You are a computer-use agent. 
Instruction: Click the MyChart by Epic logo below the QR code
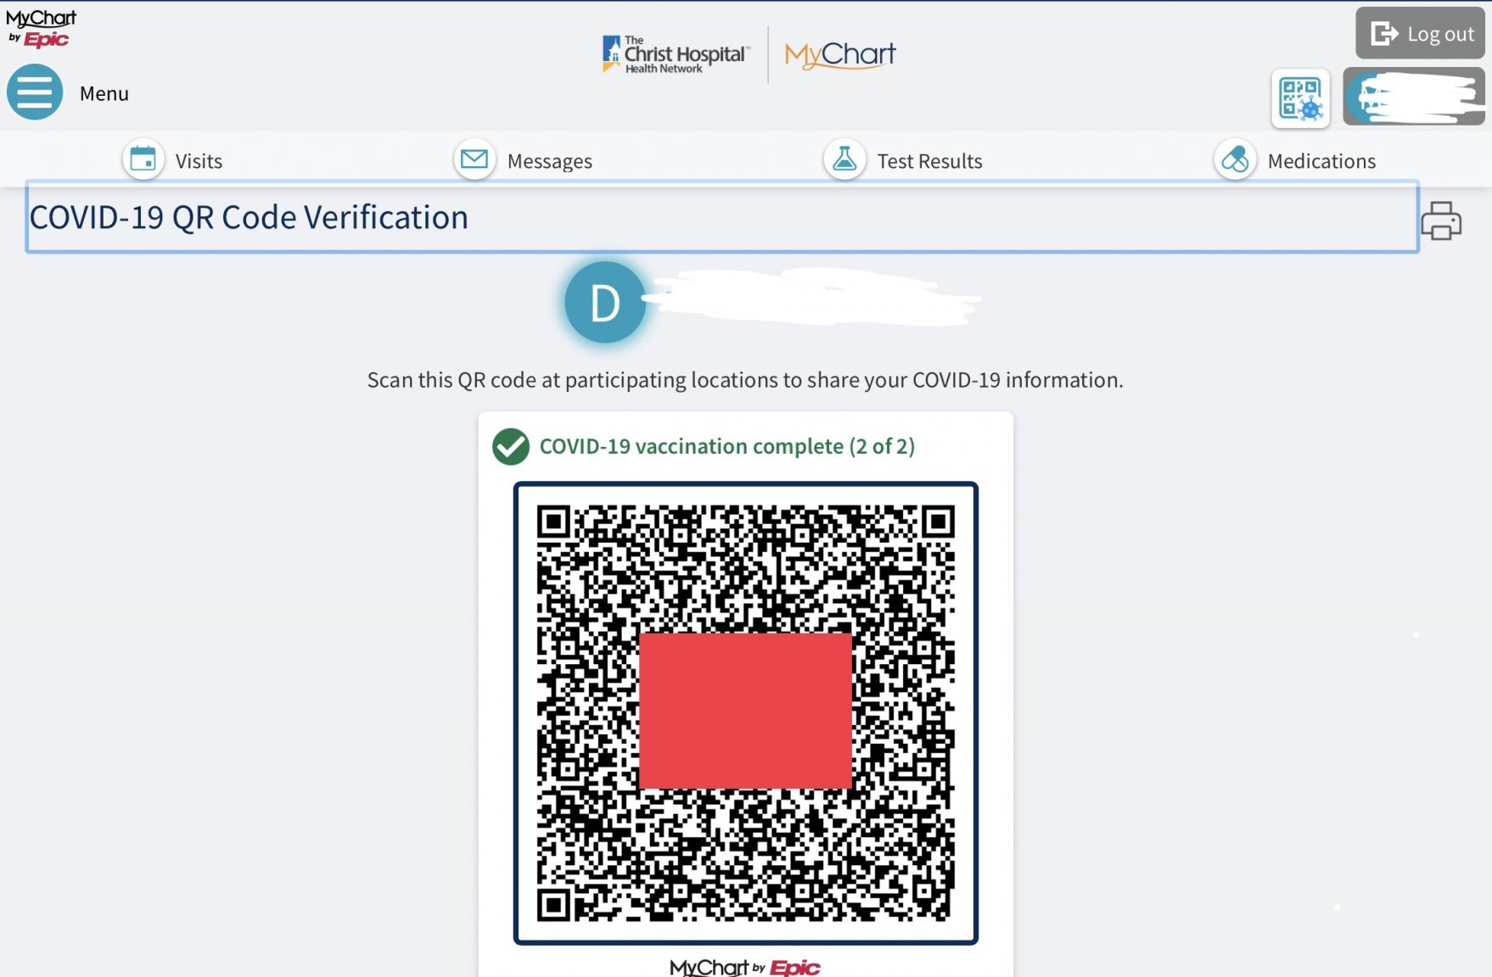tap(745, 967)
